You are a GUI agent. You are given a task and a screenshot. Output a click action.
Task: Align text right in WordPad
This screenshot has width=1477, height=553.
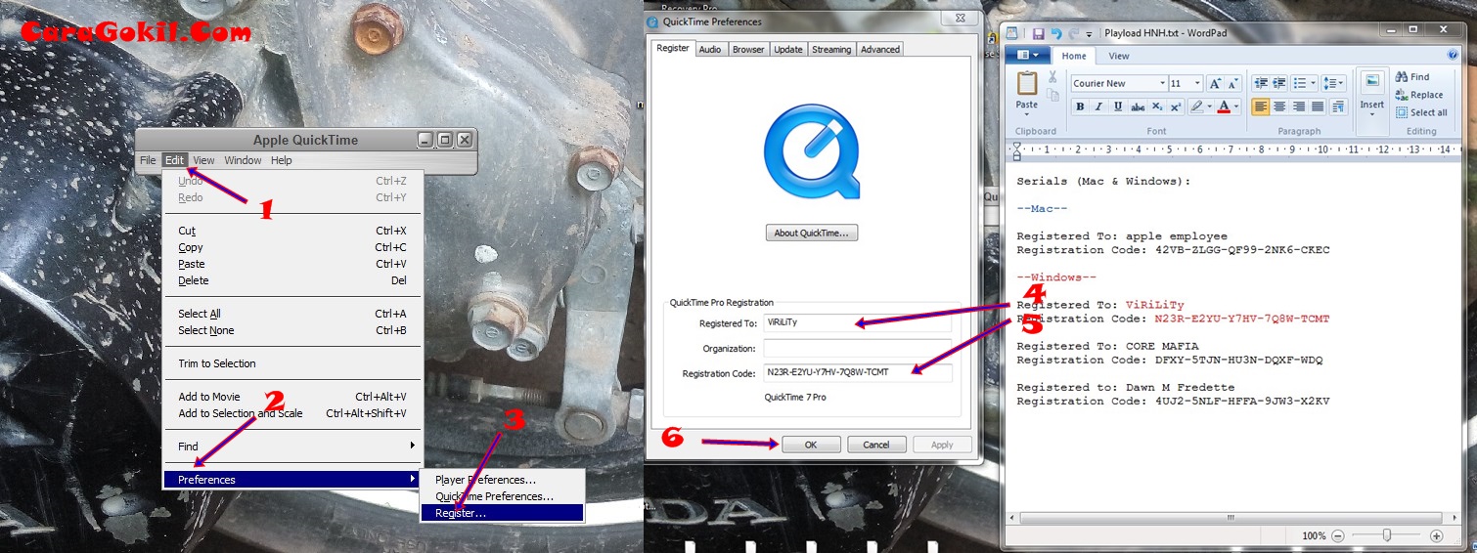tap(1298, 106)
